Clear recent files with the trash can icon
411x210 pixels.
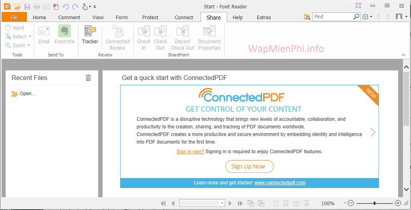pos(89,78)
